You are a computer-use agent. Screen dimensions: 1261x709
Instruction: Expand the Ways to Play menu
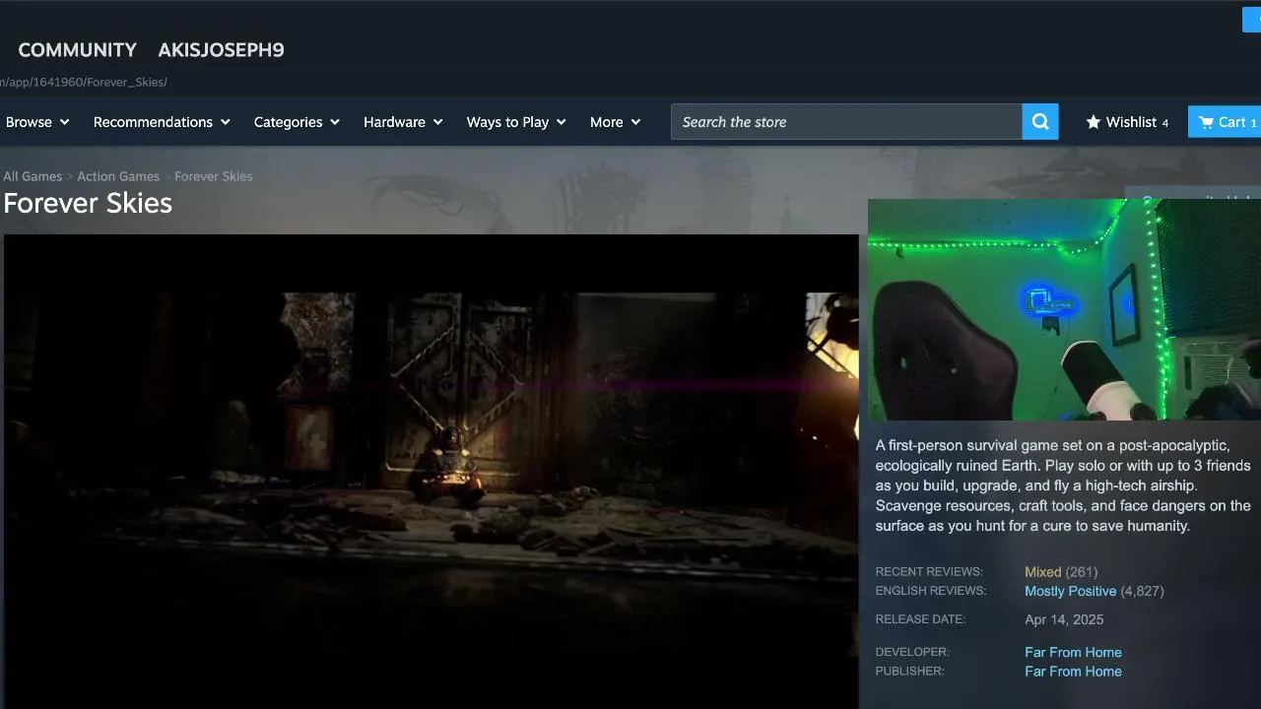click(516, 122)
